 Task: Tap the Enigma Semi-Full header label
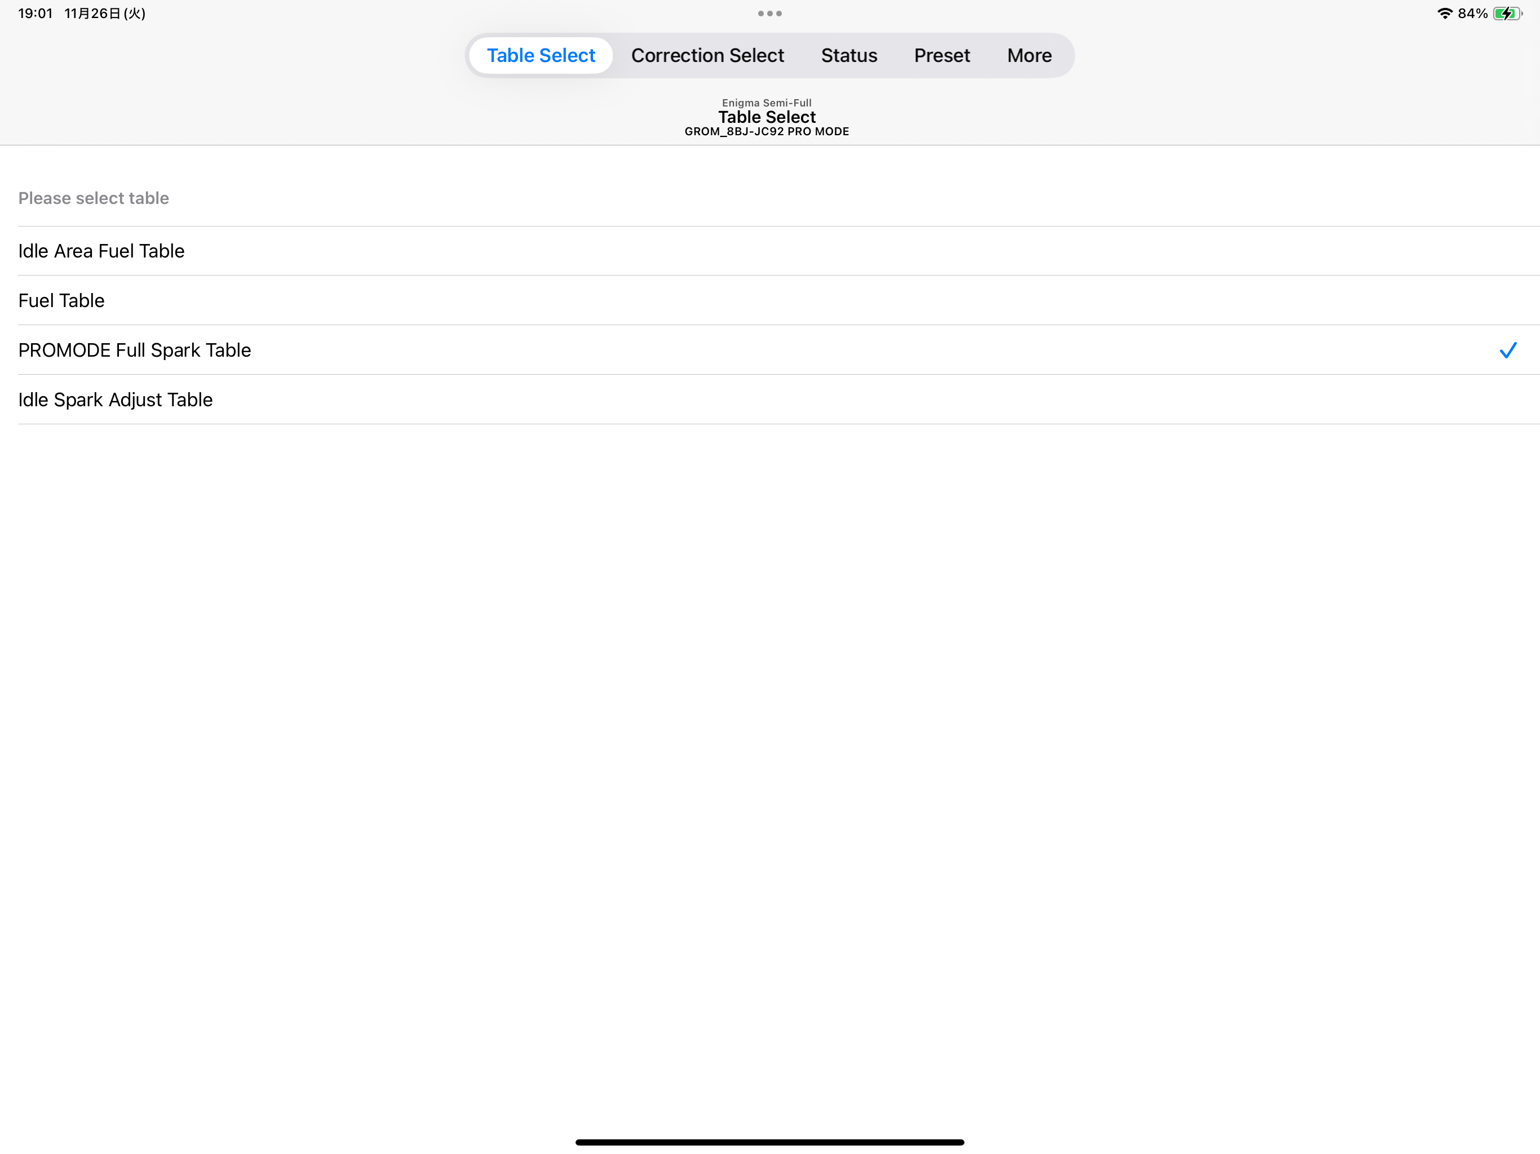pyautogui.click(x=767, y=103)
